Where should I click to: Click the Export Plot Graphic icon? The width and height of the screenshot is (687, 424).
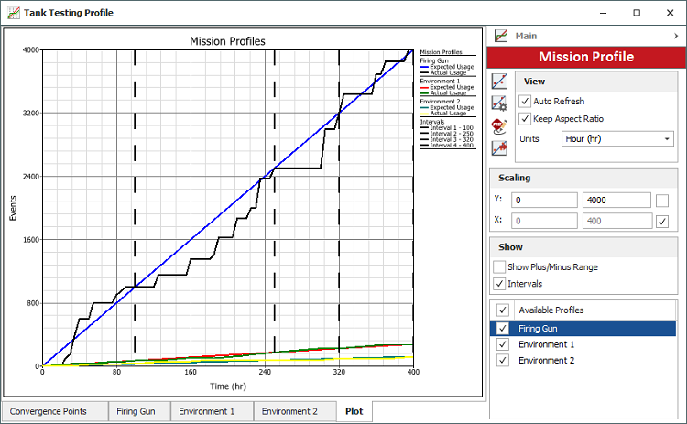point(500,147)
